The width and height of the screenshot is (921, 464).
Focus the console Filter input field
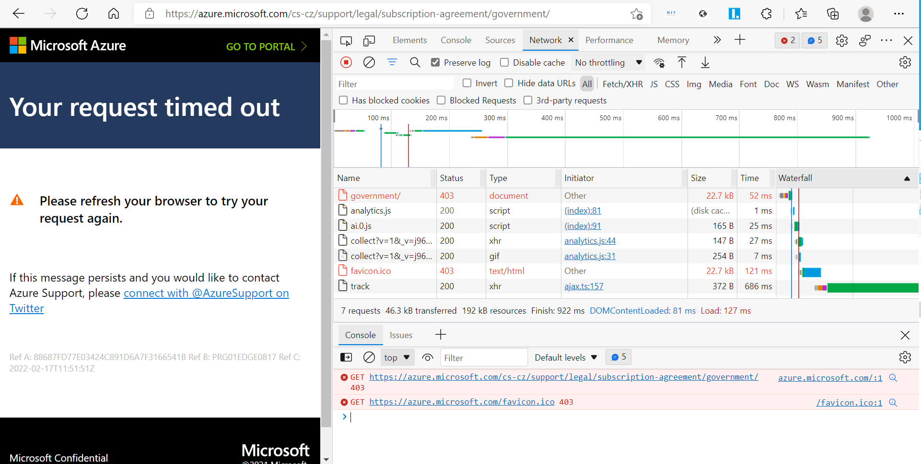pos(484,358)
